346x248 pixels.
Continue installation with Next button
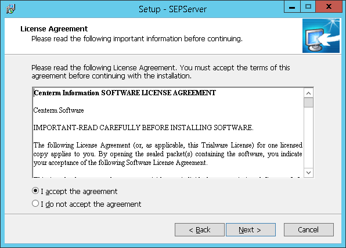[x=251, y=229]
